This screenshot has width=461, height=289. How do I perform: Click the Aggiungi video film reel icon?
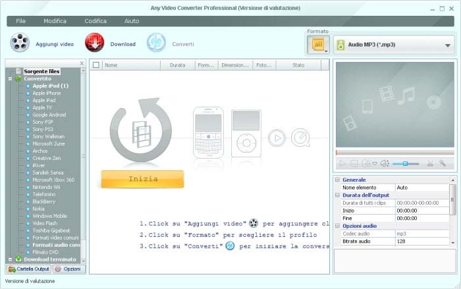tap(20, 43)
